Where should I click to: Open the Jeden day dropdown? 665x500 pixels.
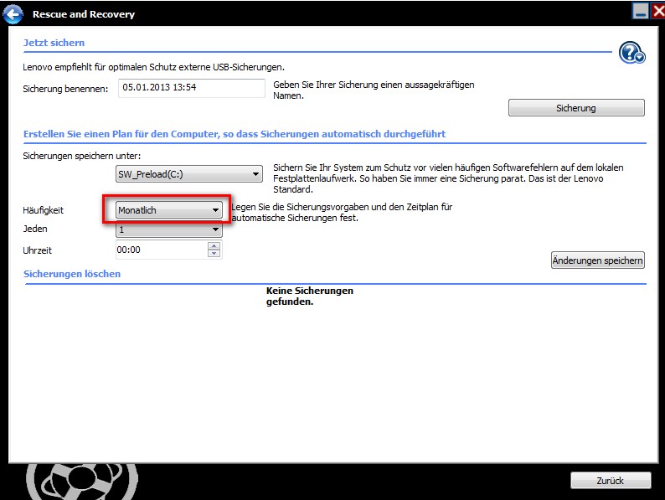tap(169, 229)
